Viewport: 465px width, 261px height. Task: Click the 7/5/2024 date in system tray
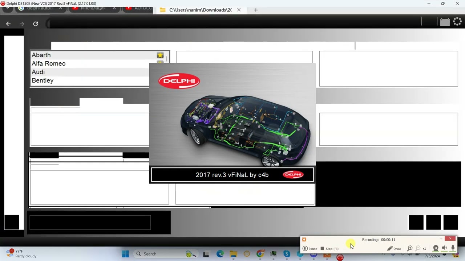[432, 256]
